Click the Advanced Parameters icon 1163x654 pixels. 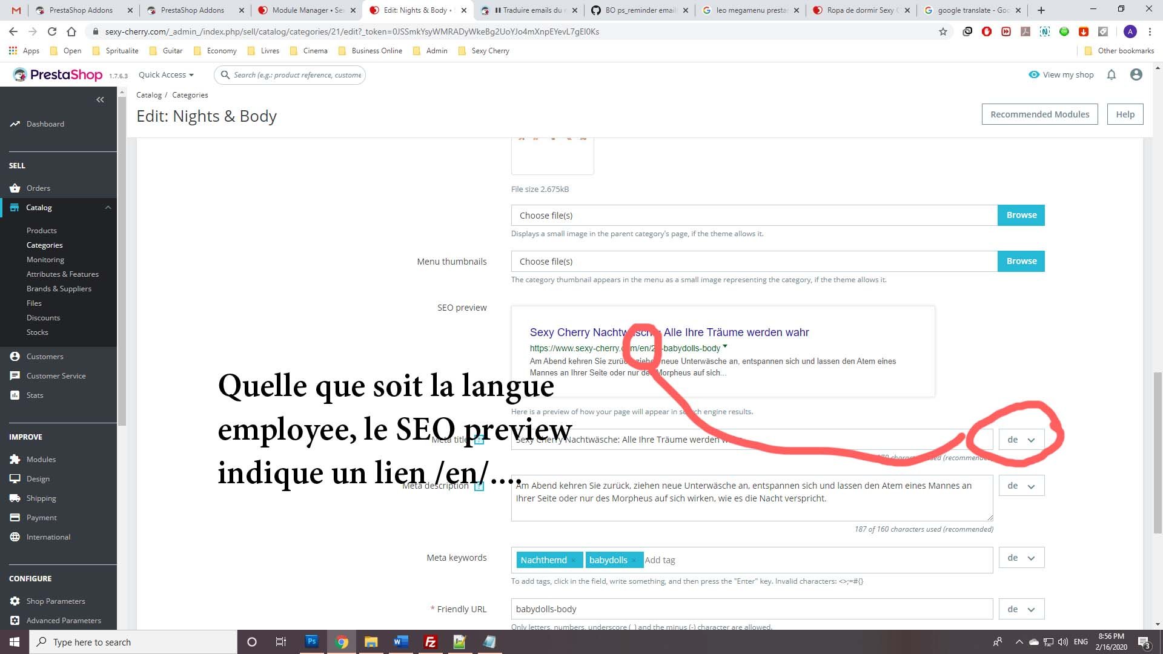click(x=15, y=620)
